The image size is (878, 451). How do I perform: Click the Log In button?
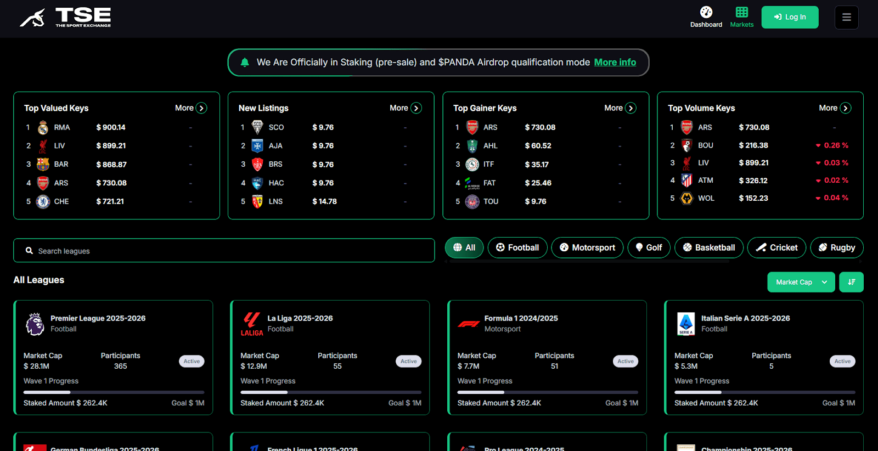(789, 17)
